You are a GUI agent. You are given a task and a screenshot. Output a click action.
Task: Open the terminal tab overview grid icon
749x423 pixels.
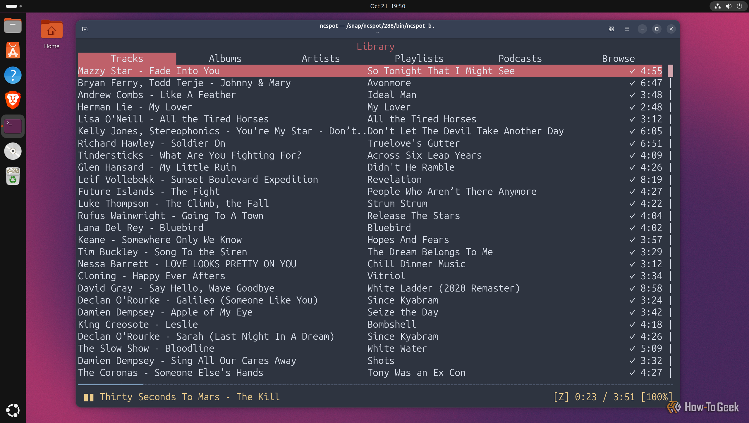click(x=611, y=29)
